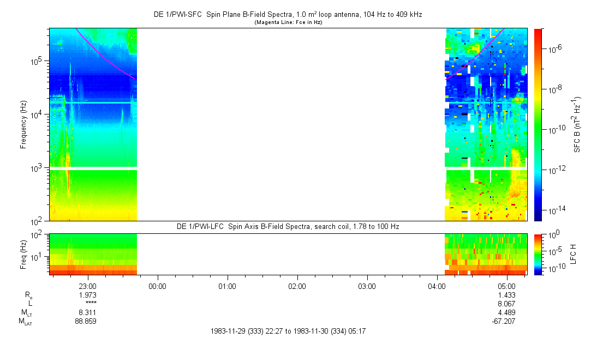Click the DE 1/PWI-SFC spectra plot title
591x338 pixels.
(288, 15)
